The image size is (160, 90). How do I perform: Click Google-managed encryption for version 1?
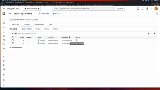tap(53, 43)
